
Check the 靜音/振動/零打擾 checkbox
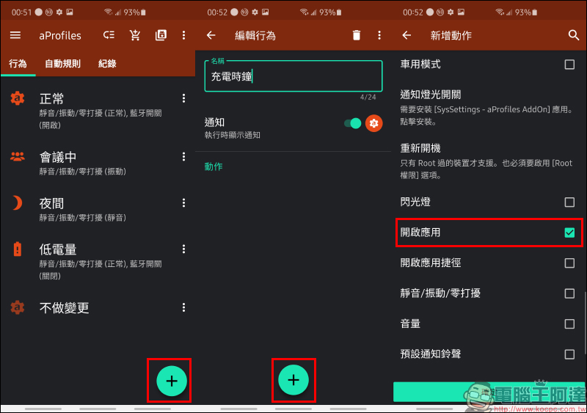(x=569, y=293)
